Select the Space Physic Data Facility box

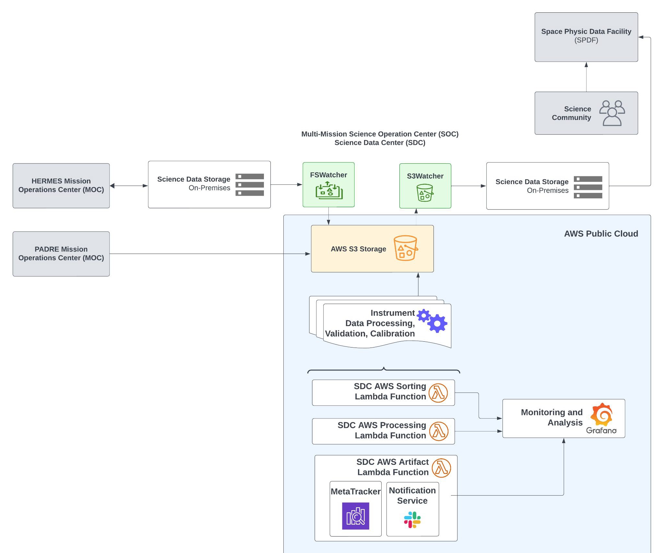point(586,37)
